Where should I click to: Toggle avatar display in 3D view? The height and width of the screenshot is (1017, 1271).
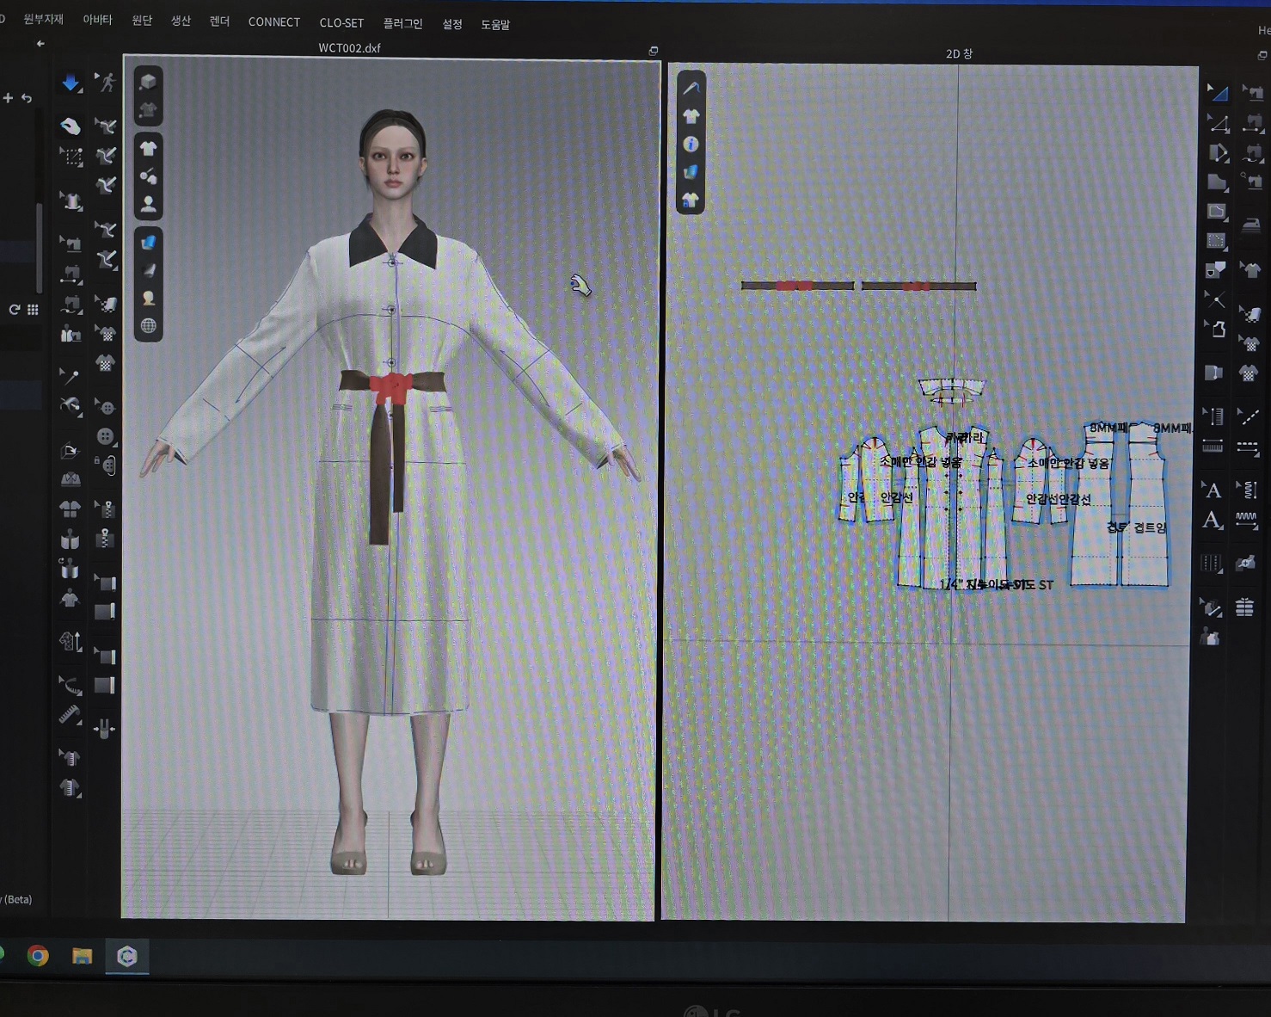click(x=149, y=204)
